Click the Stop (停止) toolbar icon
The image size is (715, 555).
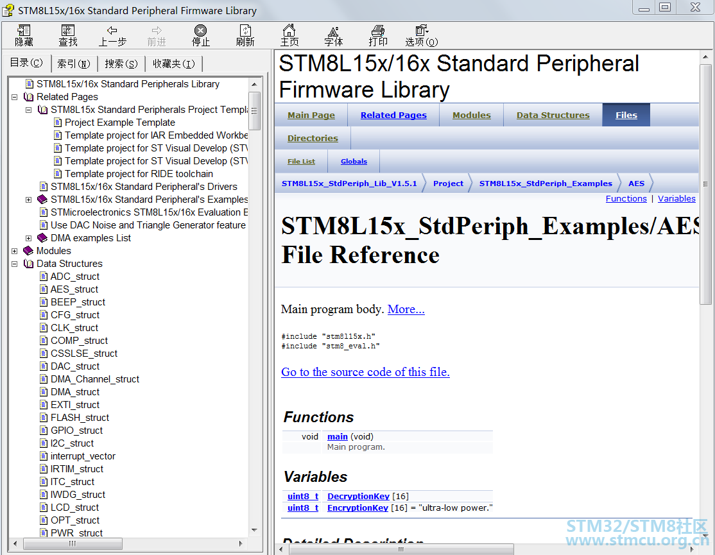(201, 31)
